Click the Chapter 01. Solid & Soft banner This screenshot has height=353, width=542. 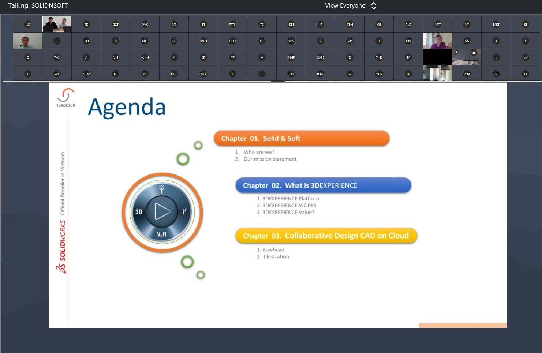click(x=302, y=138)
